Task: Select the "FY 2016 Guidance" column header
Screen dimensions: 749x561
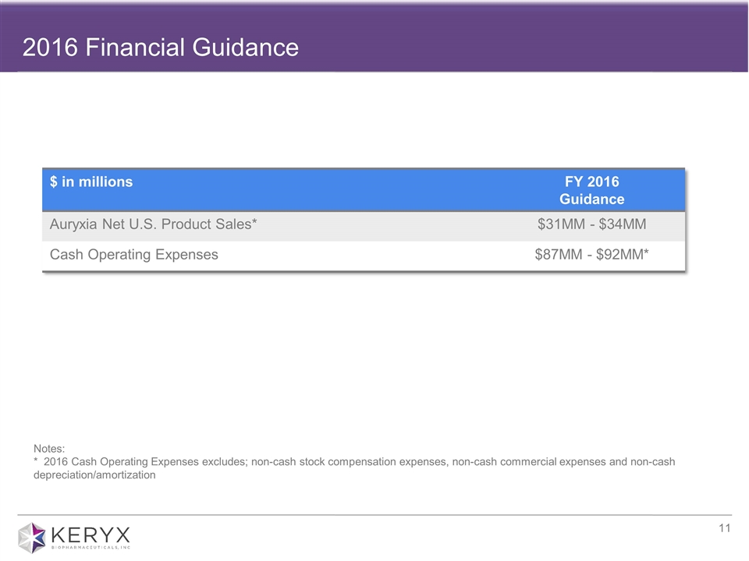Action: tap(591, 190)
